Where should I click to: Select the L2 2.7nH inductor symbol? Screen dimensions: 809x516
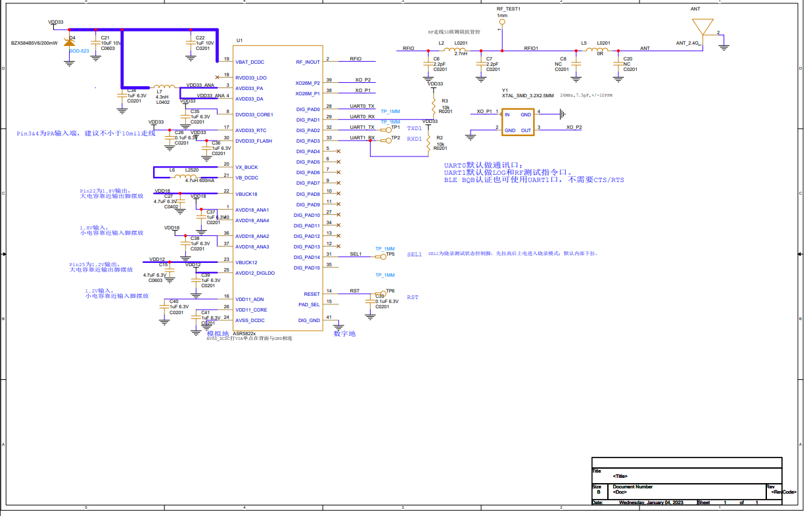[455, 49]
